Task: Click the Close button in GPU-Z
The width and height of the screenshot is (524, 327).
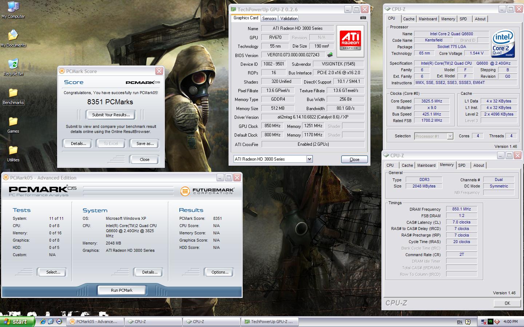Action: coord(354,160)
